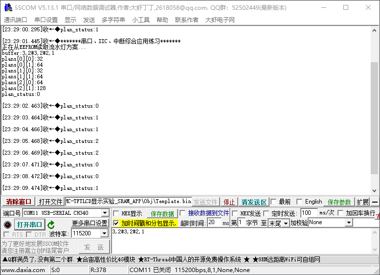
Task: Toggle the HEX显示 checkbox
Action: click(116, 213)
